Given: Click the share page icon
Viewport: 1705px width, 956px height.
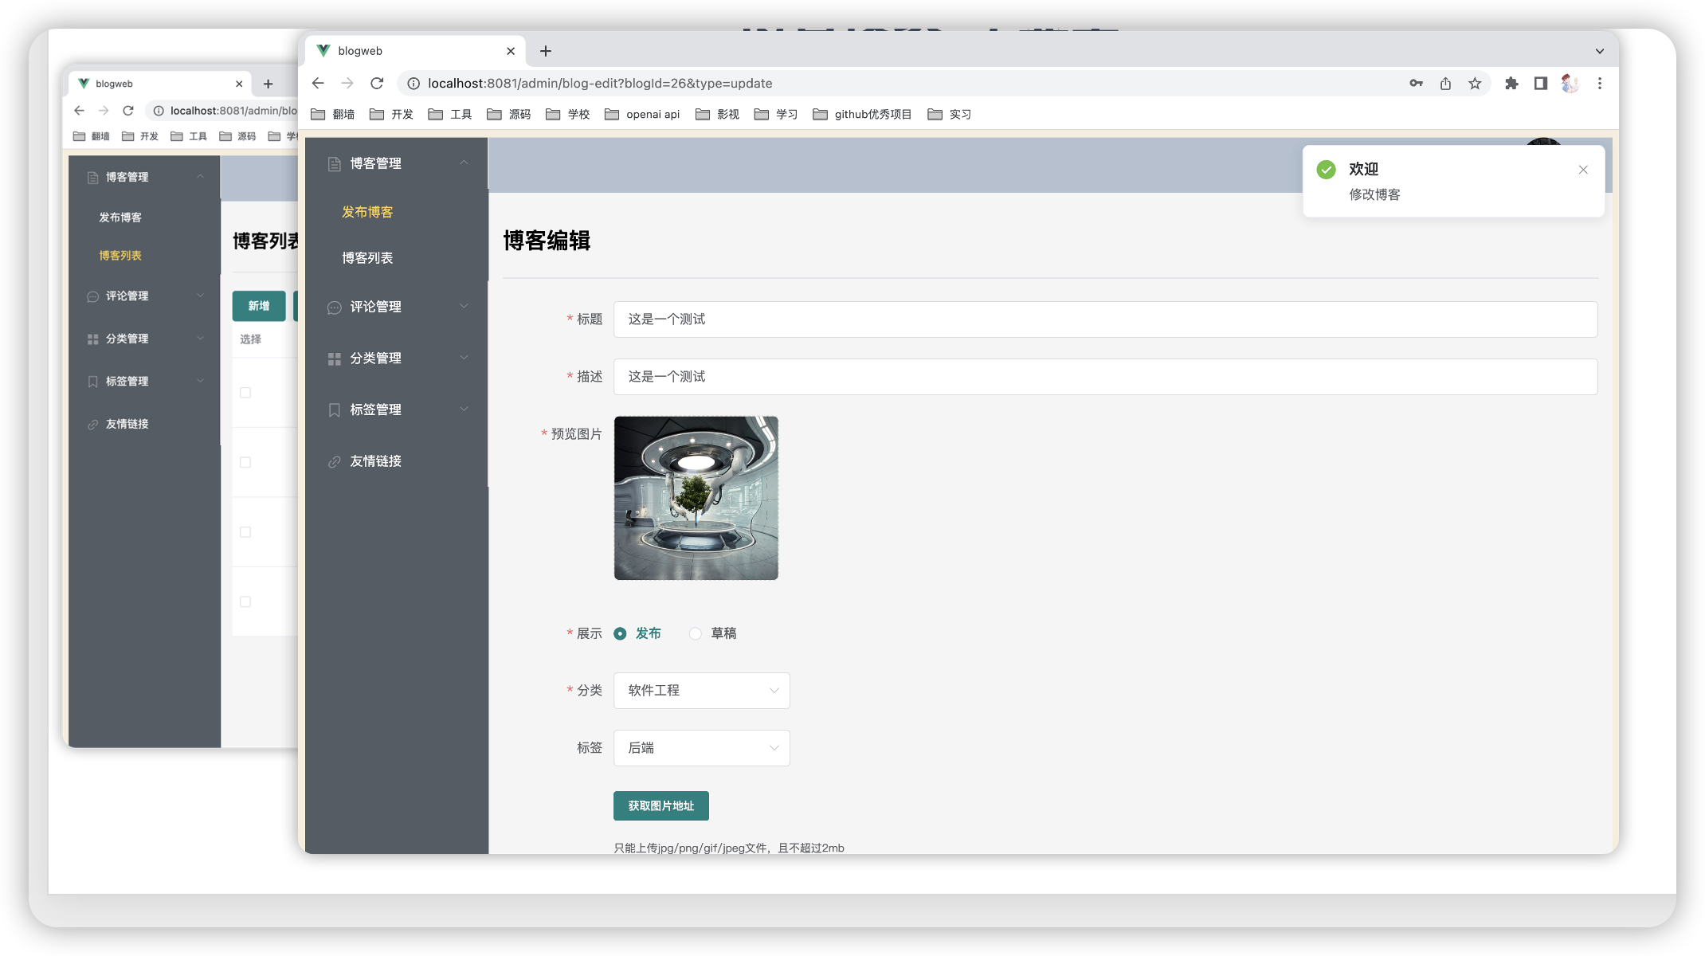Looking at the screenshot, I should [x=1445, y=83].
